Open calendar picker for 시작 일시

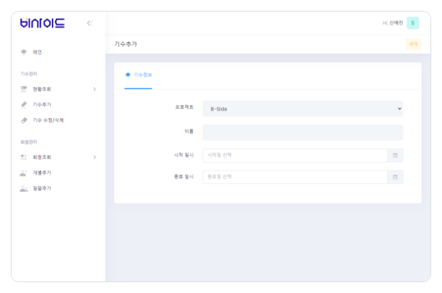pyautogui.click(x=395, y=155)
